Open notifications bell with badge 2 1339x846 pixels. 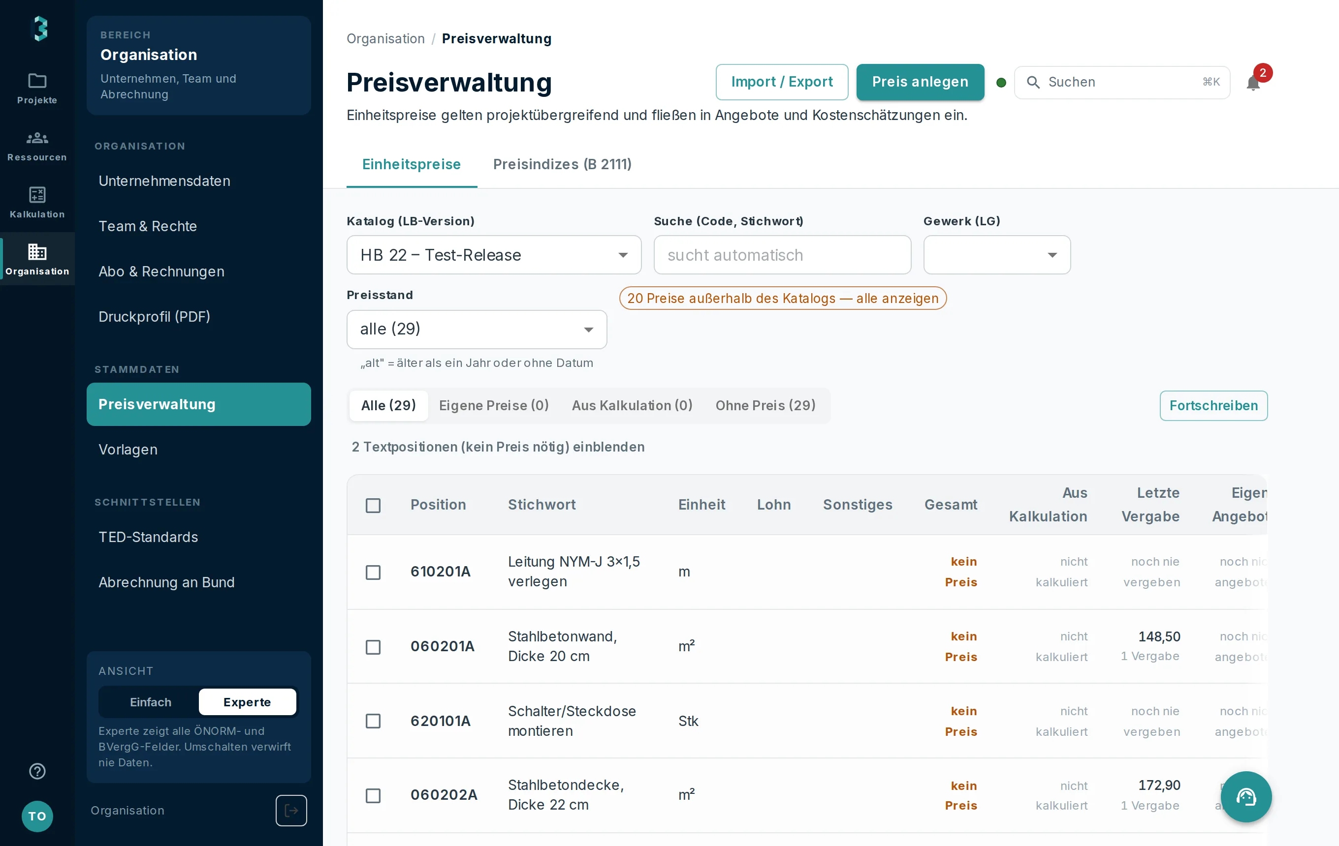coord(1254,82)
